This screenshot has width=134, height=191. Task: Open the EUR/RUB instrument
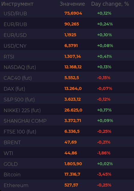[x=15, y=24]
